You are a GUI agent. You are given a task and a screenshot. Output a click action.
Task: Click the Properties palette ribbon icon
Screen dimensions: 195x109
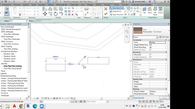click(x=7, y=14)
